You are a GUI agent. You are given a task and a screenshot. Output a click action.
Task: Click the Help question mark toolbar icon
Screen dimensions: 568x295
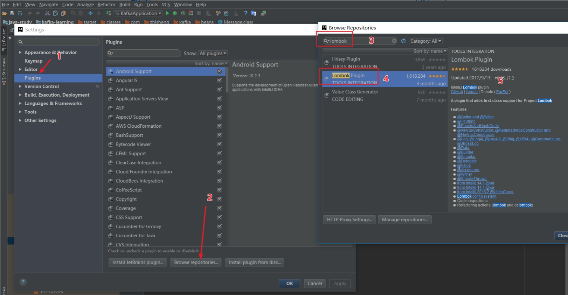pos(245,13)
